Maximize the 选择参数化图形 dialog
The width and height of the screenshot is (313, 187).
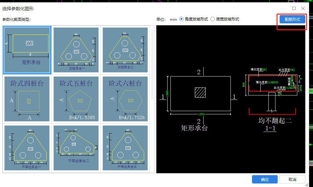coord(294,8)
